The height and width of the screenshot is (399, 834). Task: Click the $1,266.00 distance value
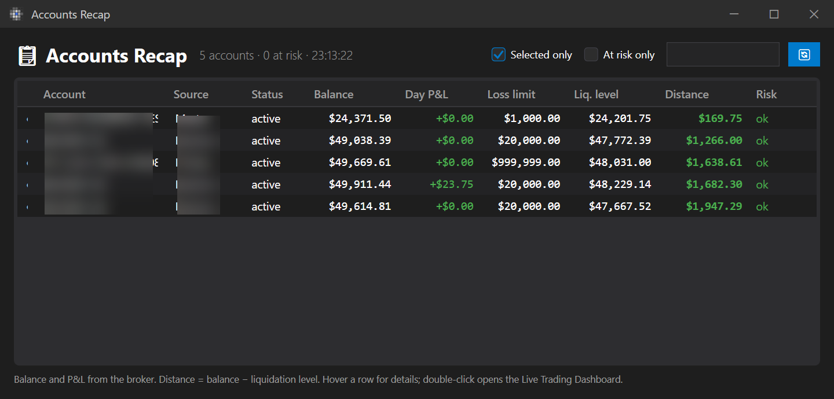[x=714, y=141]
